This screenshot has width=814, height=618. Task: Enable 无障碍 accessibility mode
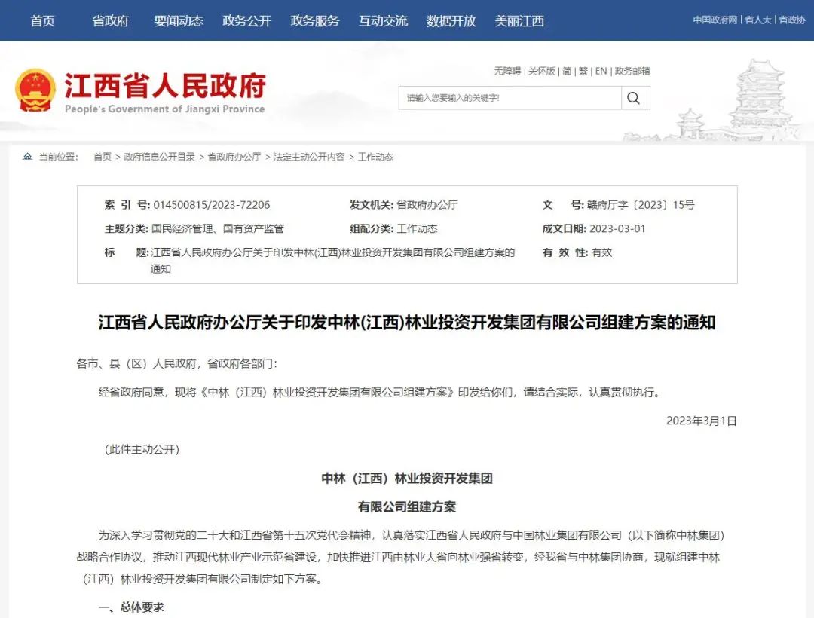pyautogui.click(x=507, y=71)
